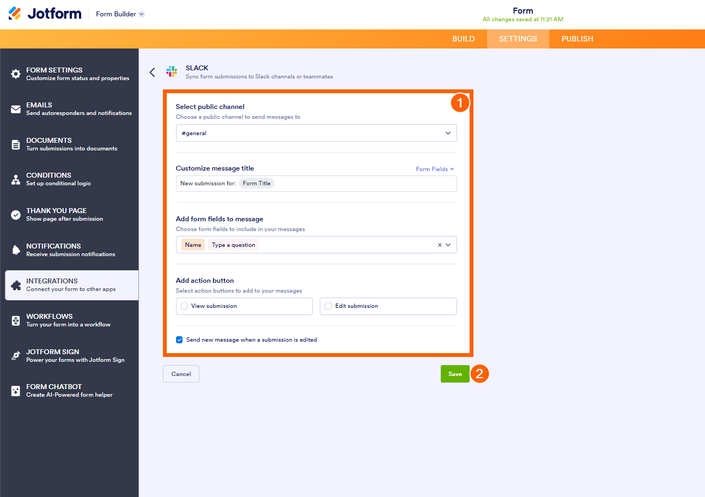Switch to the Build tab

(463, 39)
